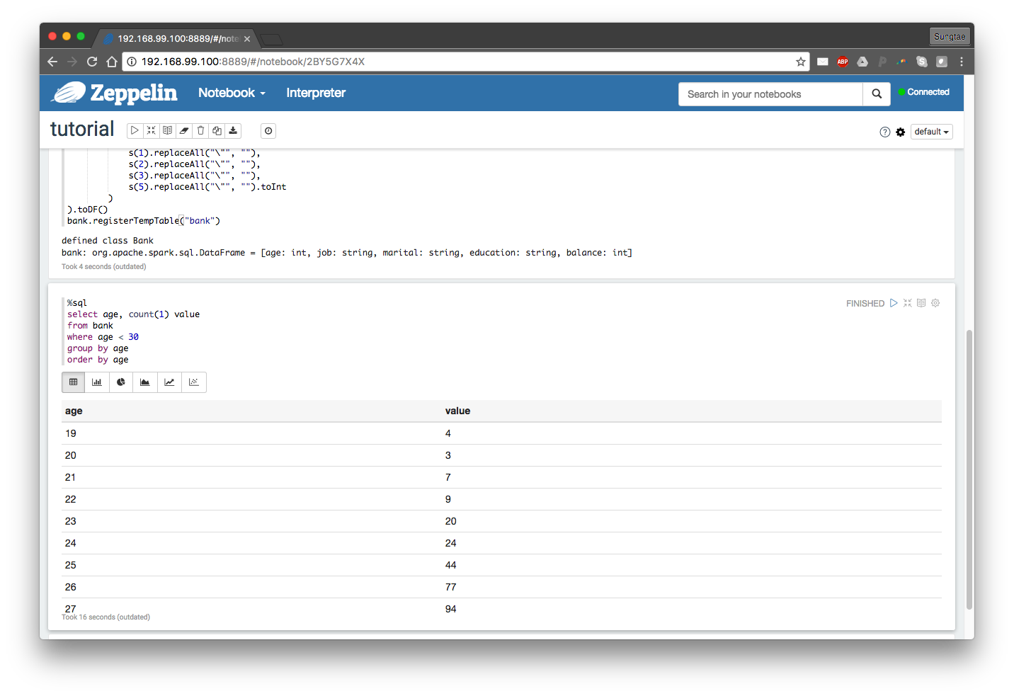Select the line chart visualization
Screen dimensions: 1014x696
pyautogui.click(x=169, y=382)
